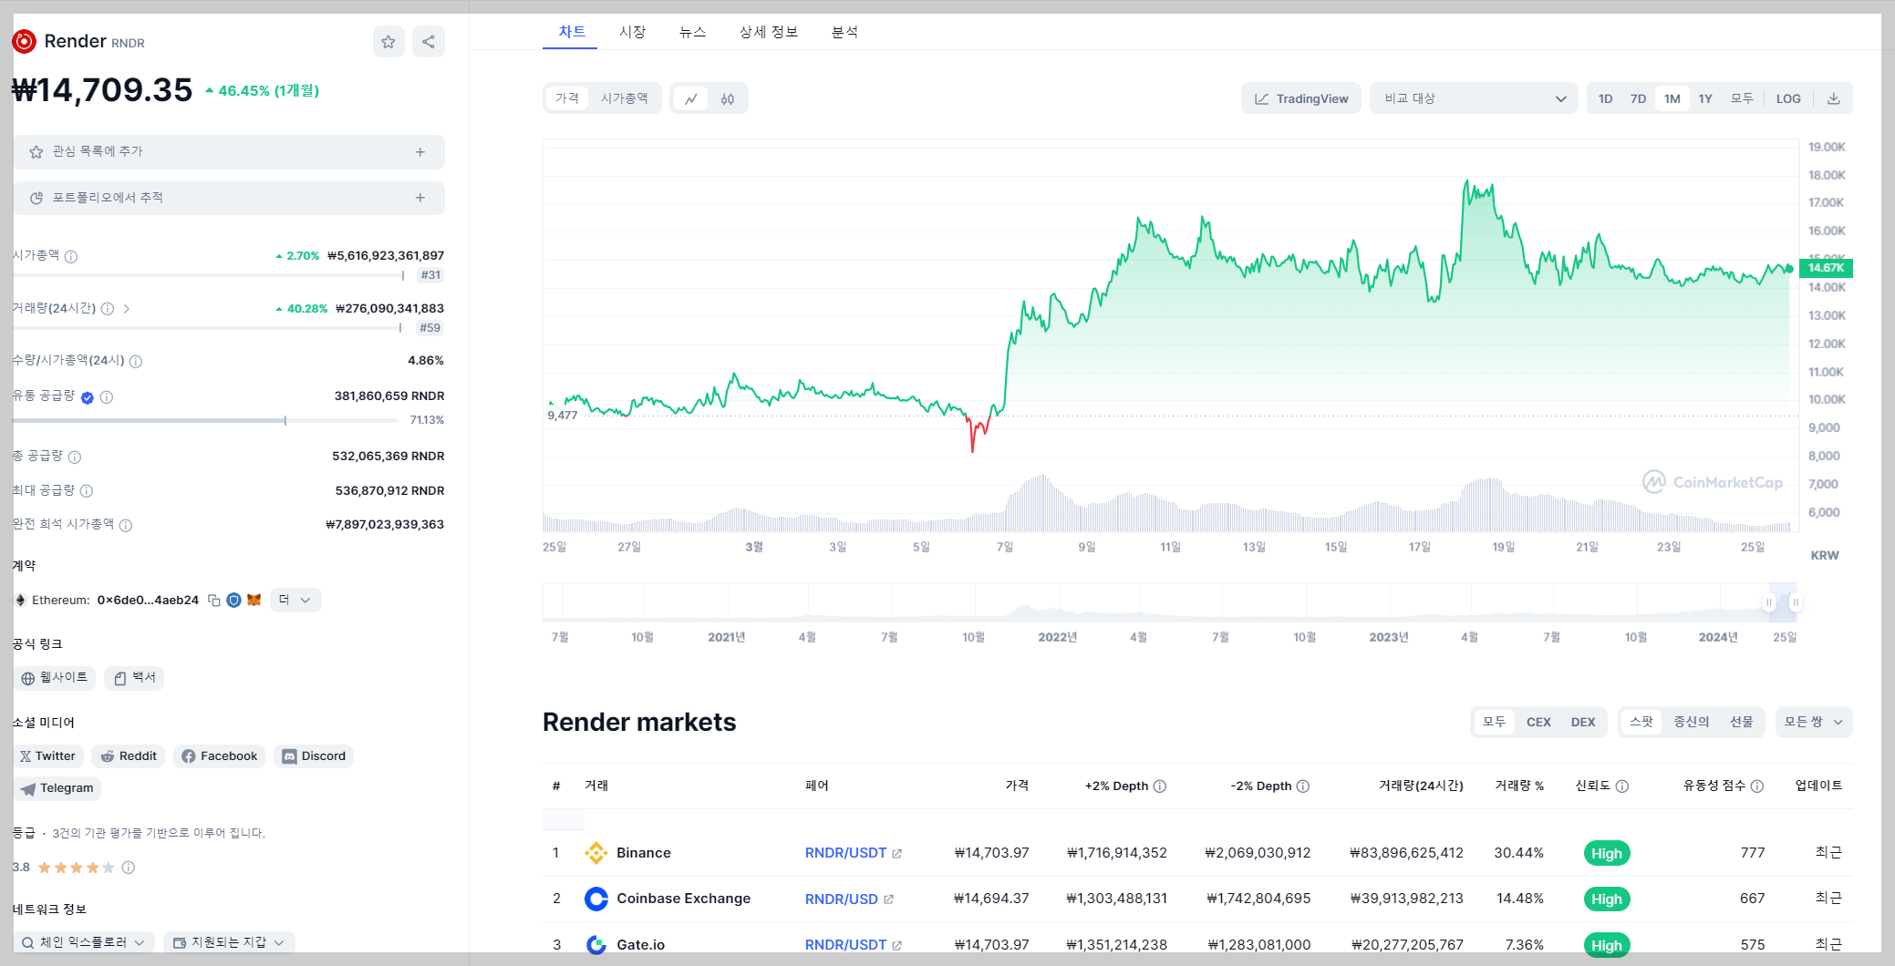Open 차트 tab

tap(572, 32)
